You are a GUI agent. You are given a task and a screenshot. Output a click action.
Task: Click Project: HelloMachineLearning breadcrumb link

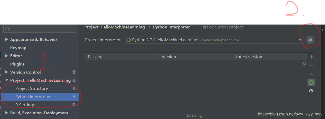click(x=115, y=27)
